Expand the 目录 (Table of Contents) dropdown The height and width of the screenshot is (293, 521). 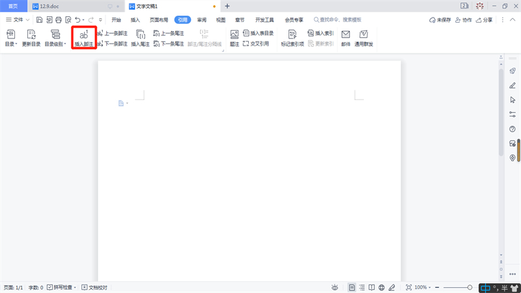[x=10, y=44]
